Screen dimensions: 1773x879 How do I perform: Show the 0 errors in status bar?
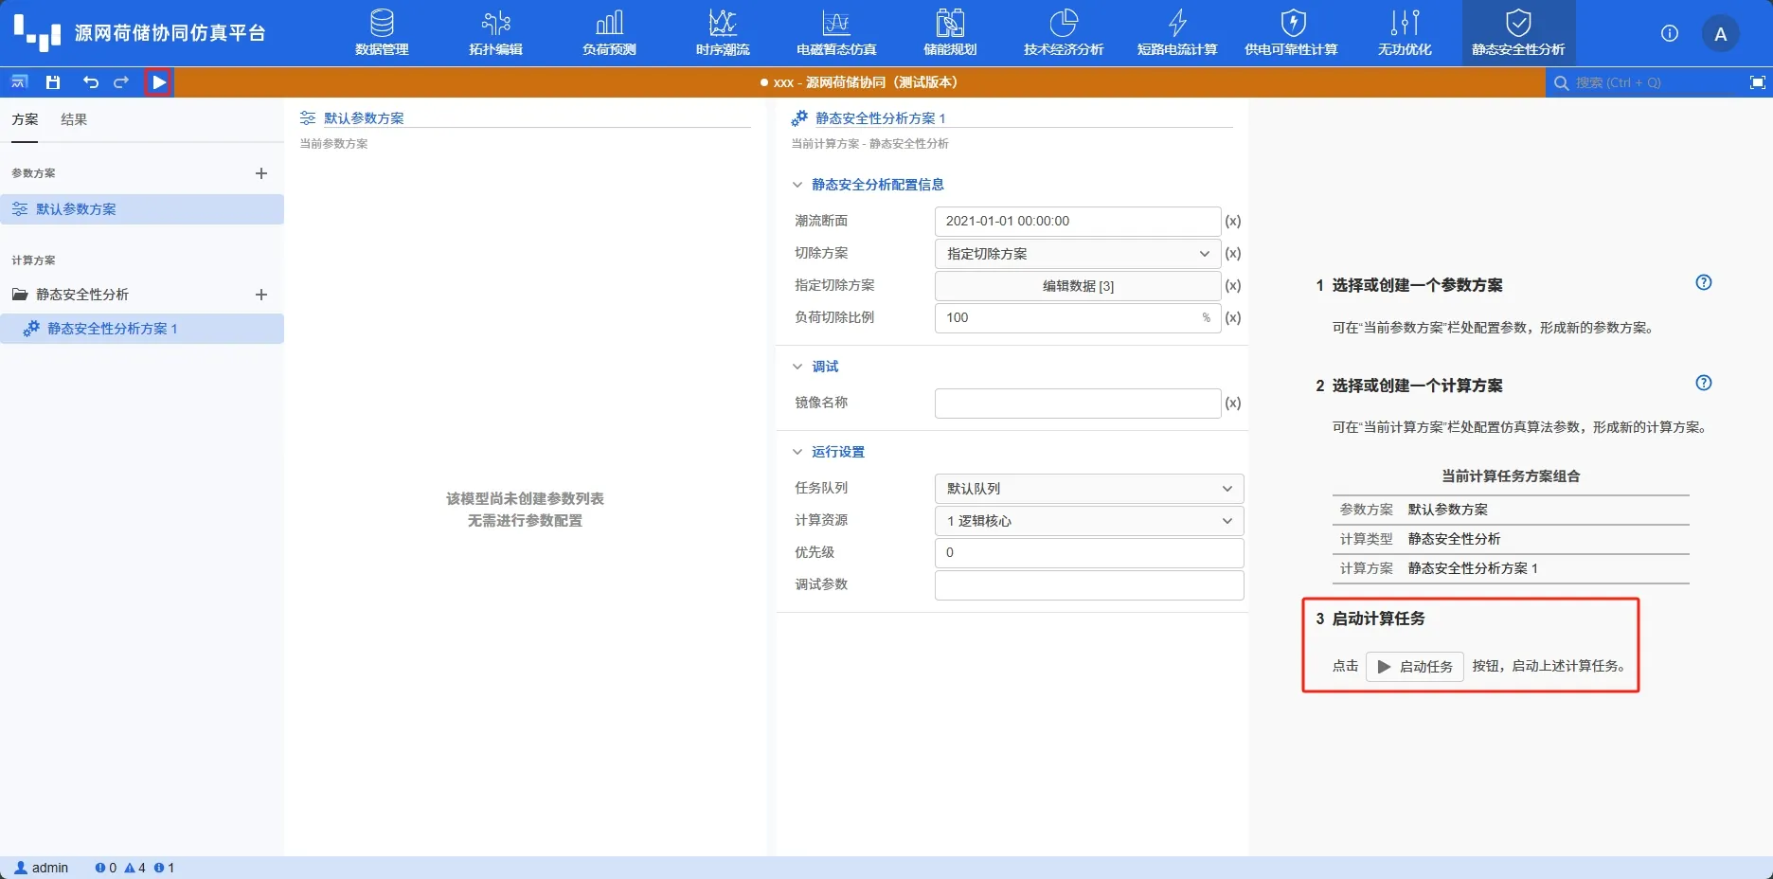106,868
